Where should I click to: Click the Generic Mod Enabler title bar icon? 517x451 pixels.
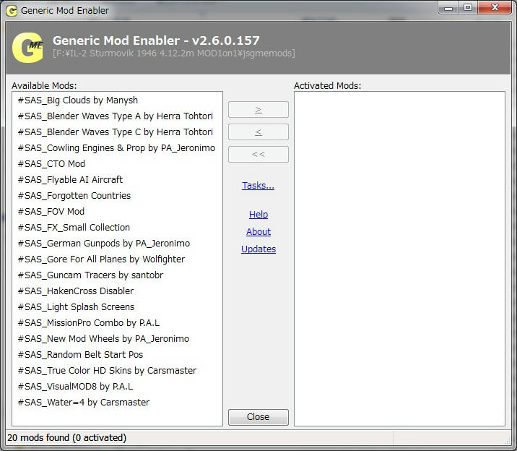coord(12,11)
